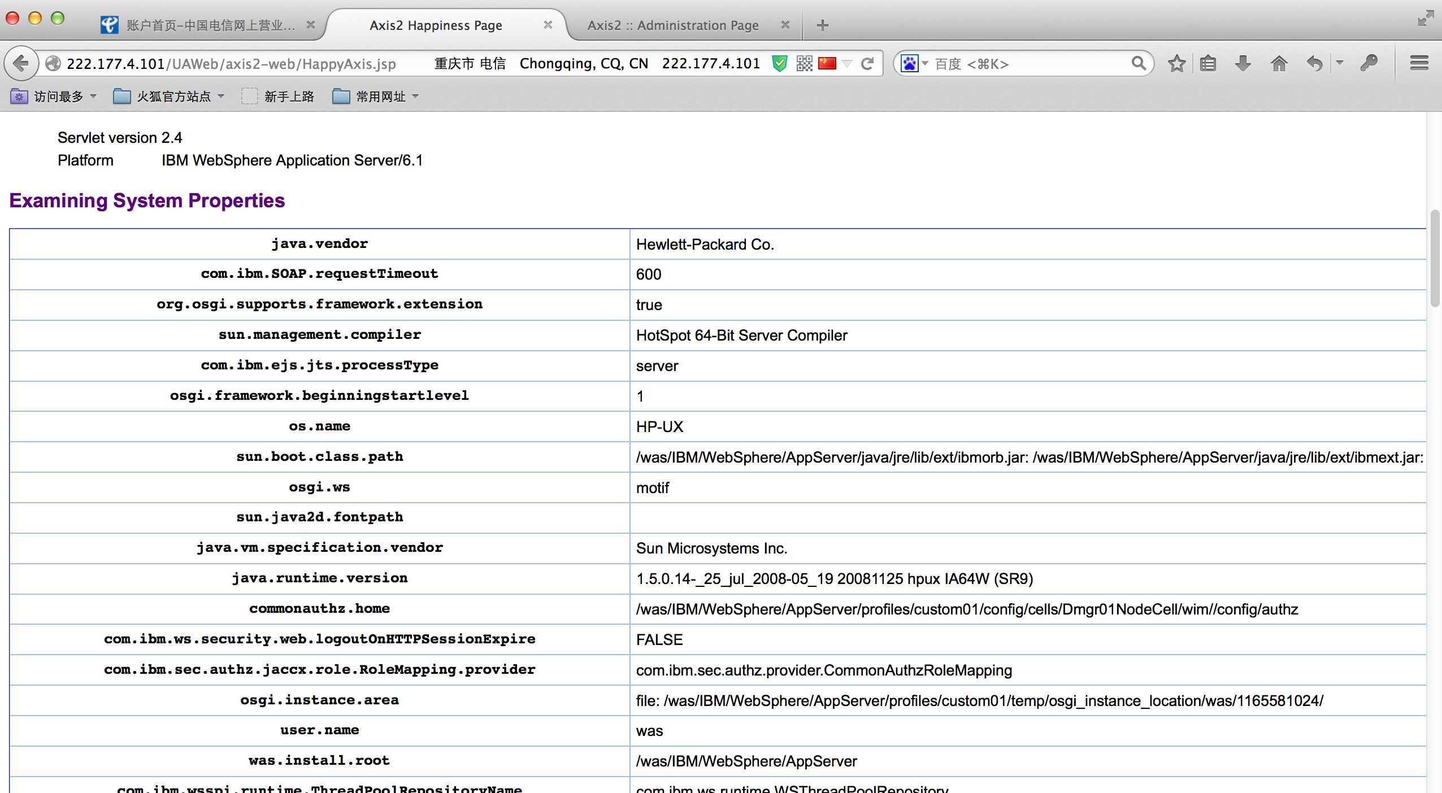Open search engine selector dropdown arrow
The width and height of the screenshot is (1442, 793).
(925, 64)
